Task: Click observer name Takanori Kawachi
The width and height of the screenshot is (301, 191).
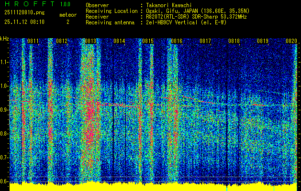Action: [x=169, y=5]
